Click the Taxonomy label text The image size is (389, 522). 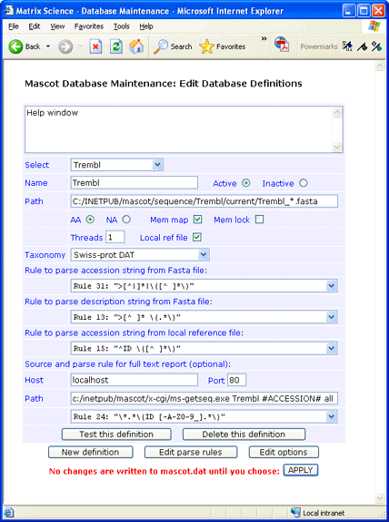(x=45, y=255)
